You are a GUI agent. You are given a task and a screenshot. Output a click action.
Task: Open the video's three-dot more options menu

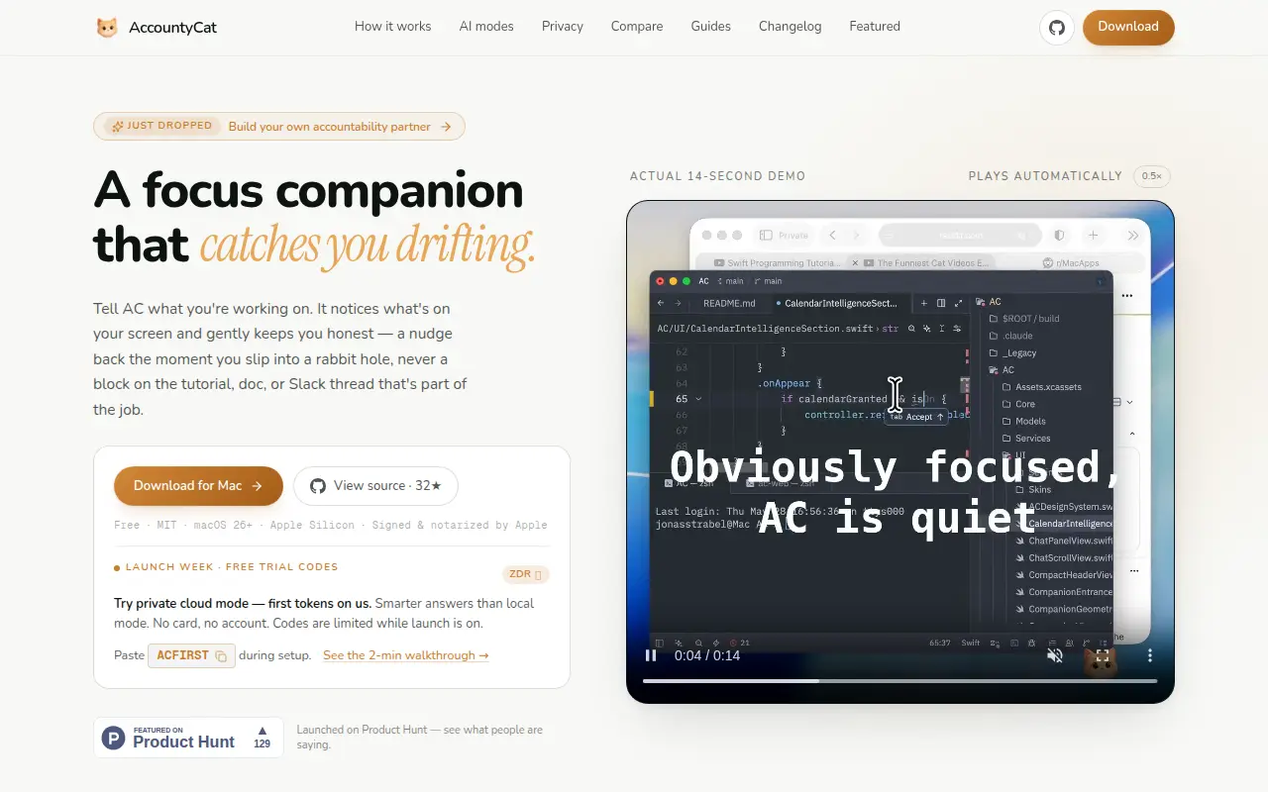[x=1150, y=655]
